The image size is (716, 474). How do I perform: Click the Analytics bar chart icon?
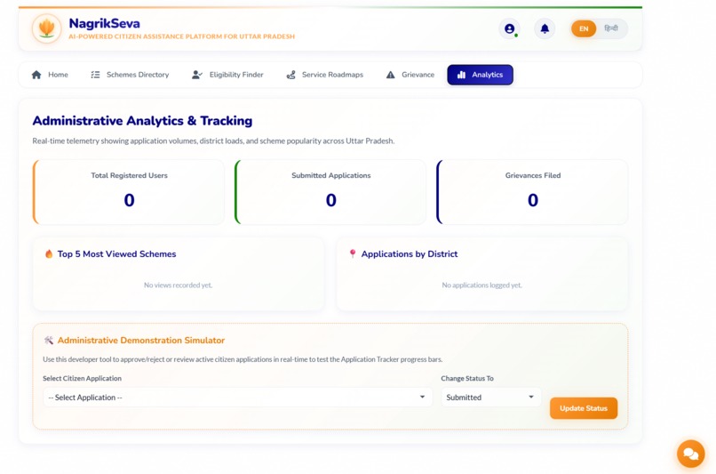pos(461,75)
